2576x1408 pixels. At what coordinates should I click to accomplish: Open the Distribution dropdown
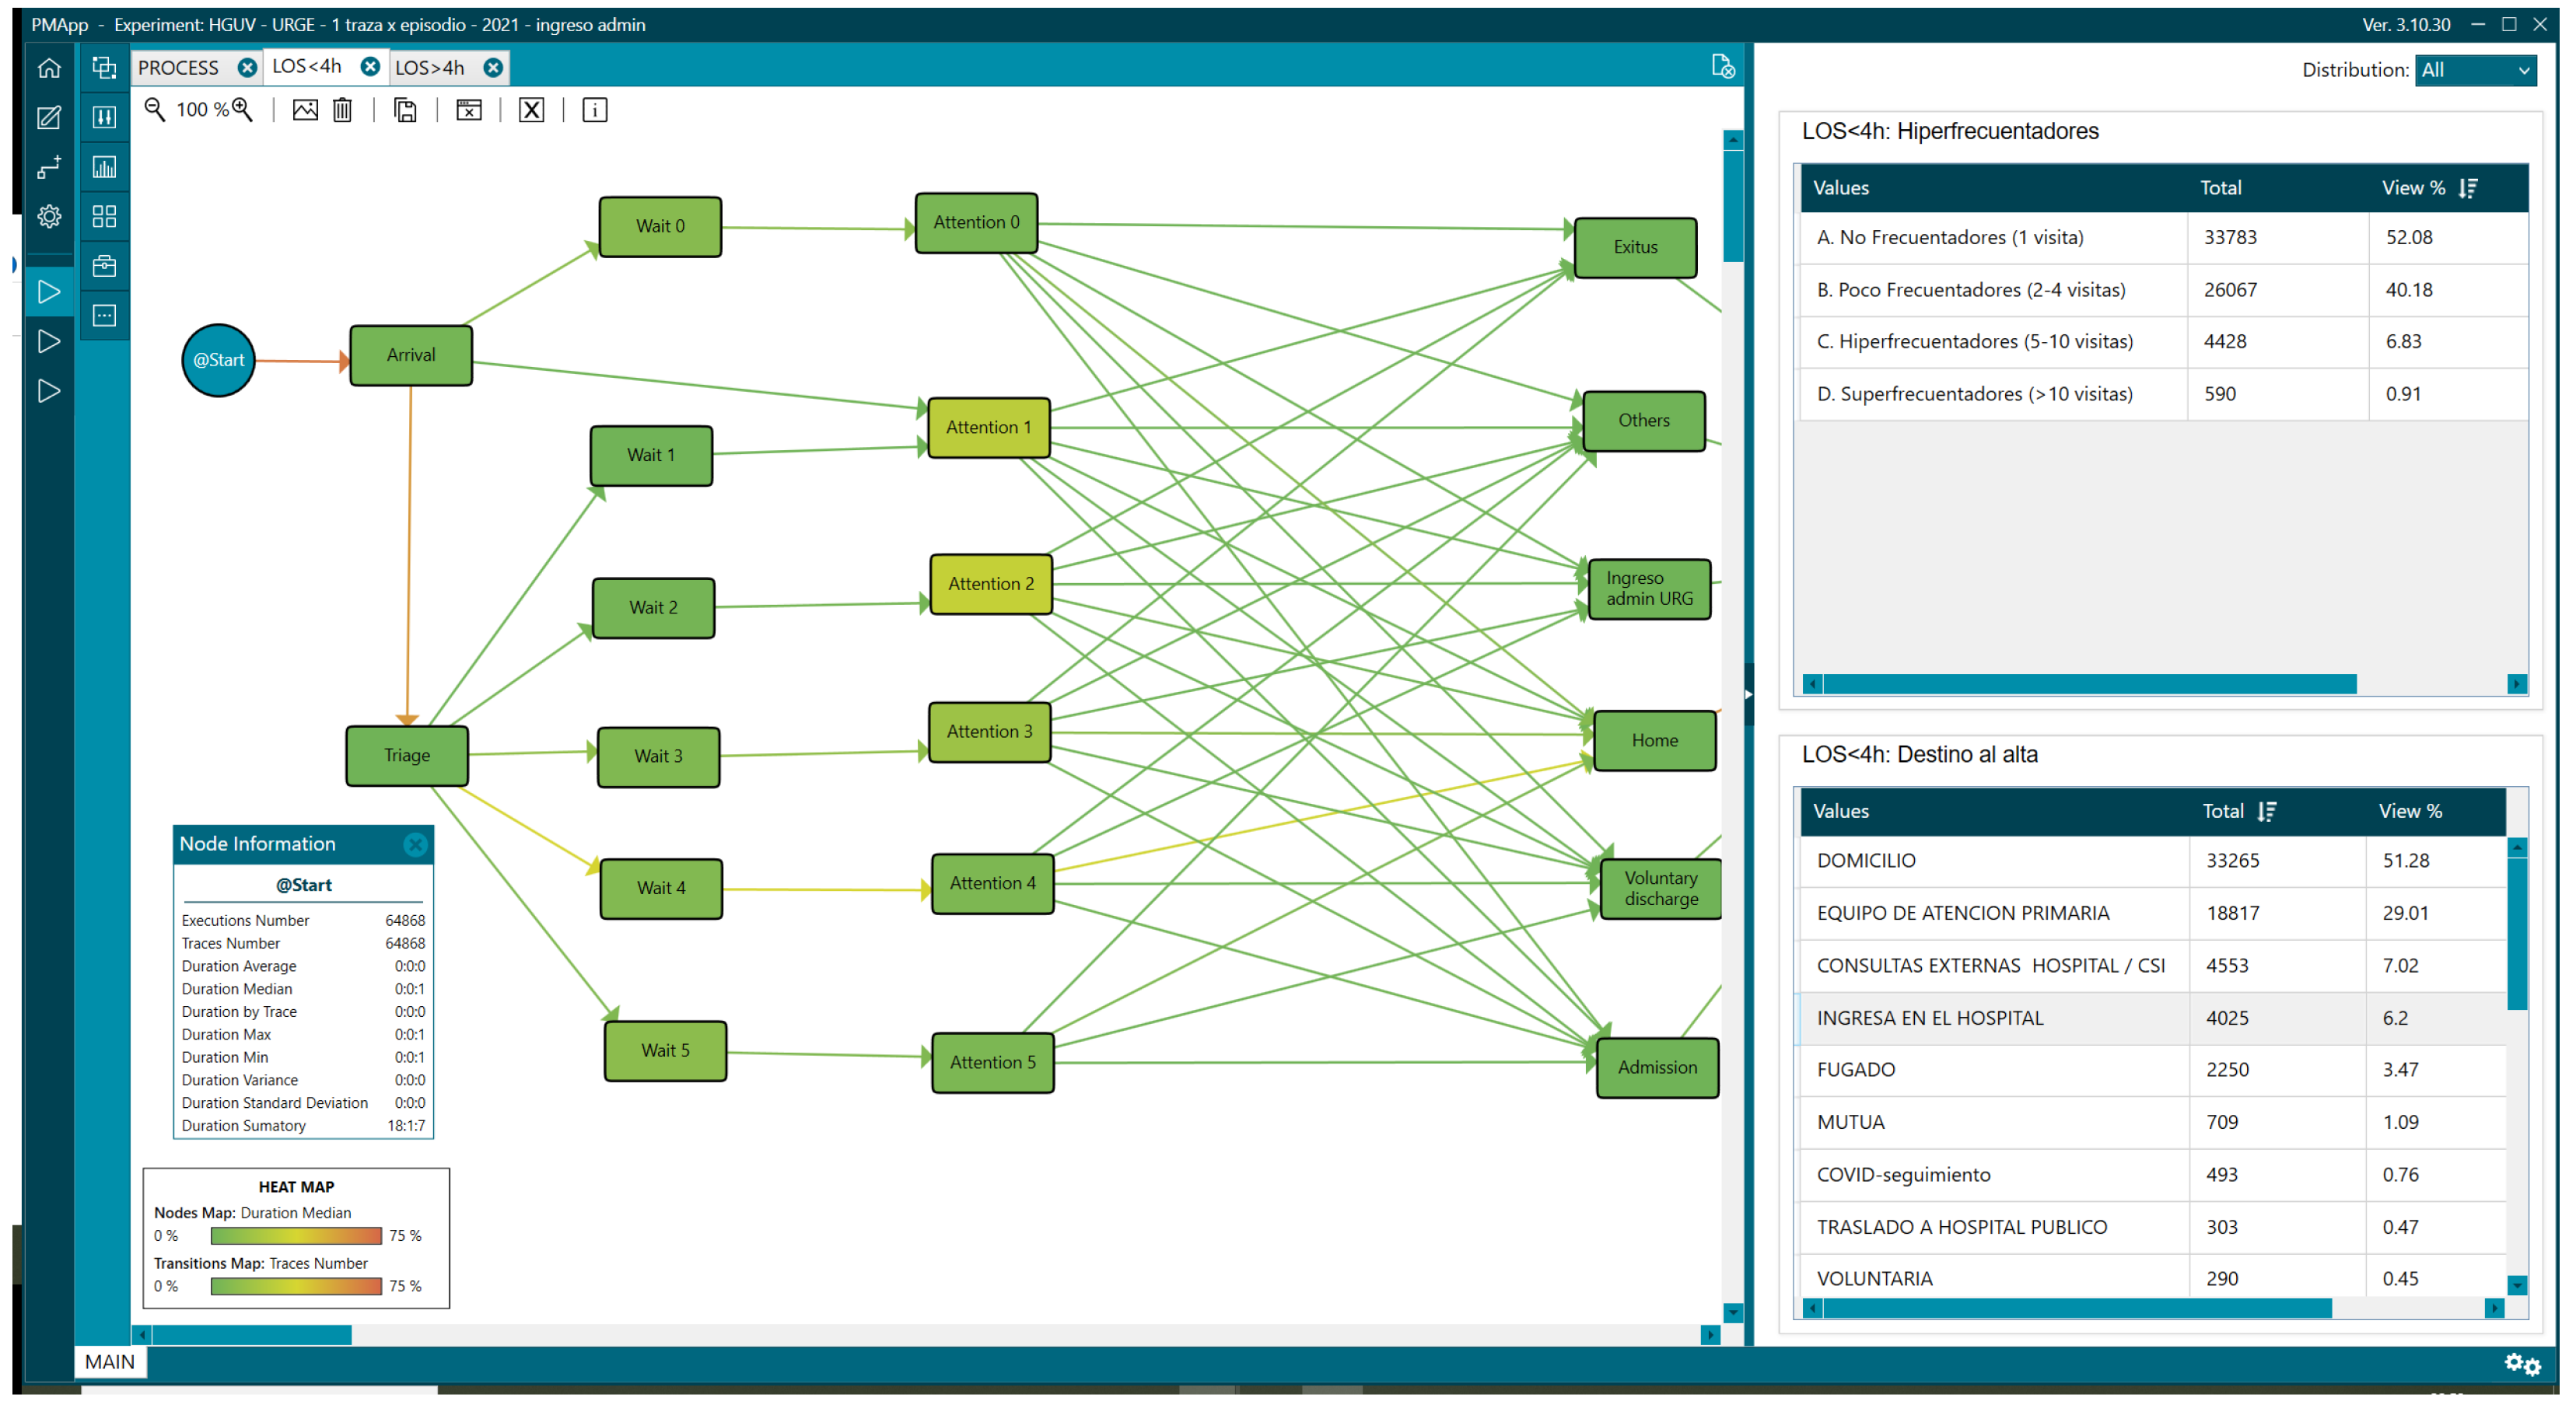coord(2475,70)
